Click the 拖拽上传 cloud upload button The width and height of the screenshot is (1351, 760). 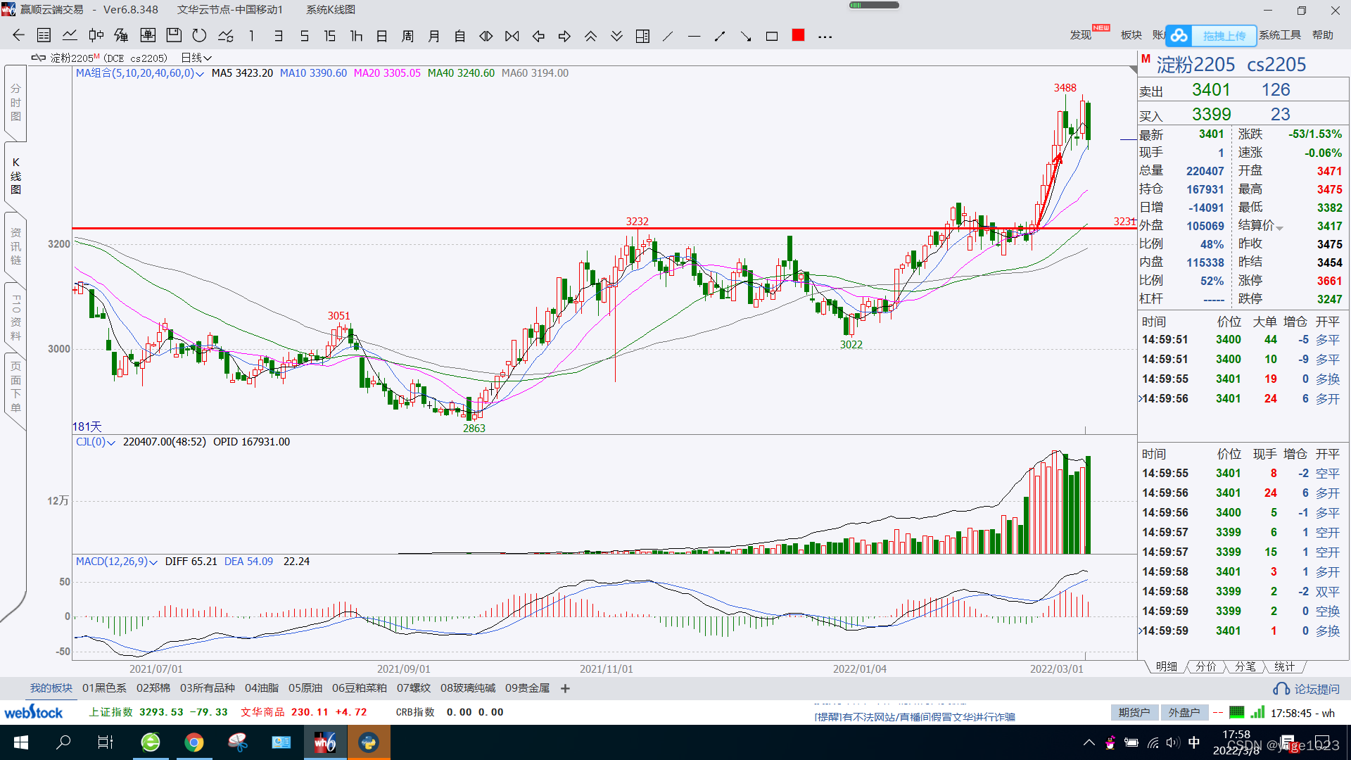click(x=1211, y=35)
